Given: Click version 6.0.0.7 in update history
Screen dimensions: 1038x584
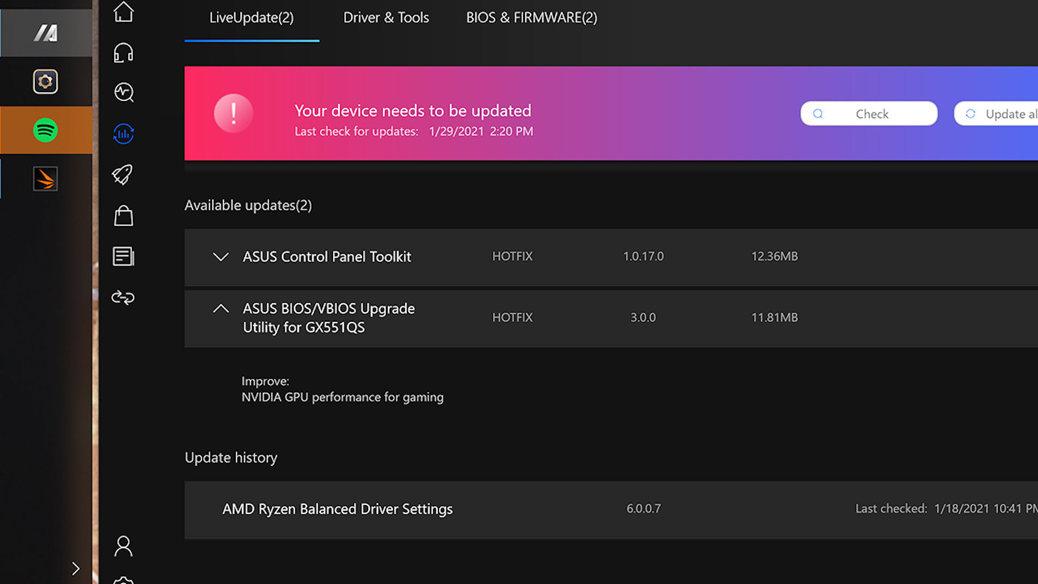Looking at the screenshot, I should (x=643, y=508).
